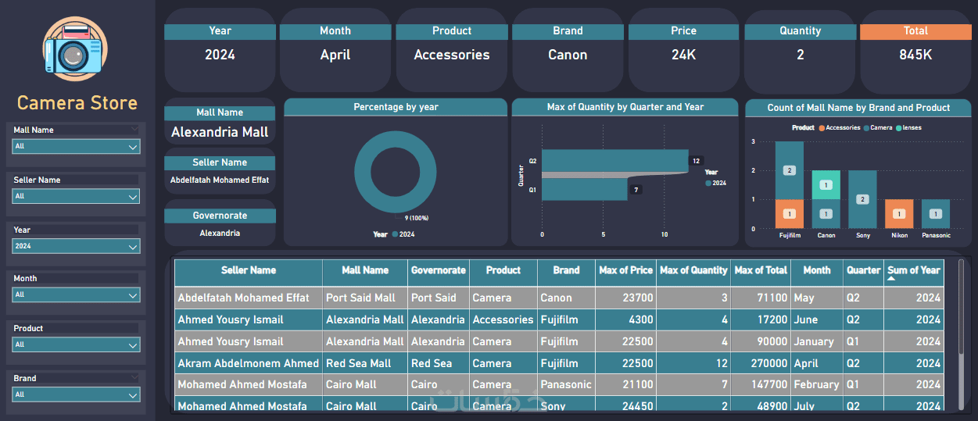Click the 2024 legend dot in donut chart
This screenshot has width=978, height=421.
[x=395, y=234]
